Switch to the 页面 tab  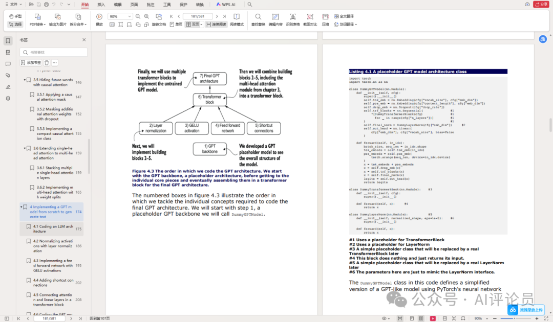134,5
